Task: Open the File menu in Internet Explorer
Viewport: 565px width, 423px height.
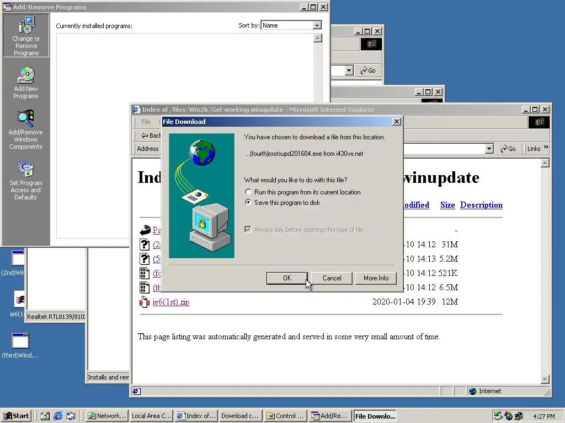Action: [146, 122]
